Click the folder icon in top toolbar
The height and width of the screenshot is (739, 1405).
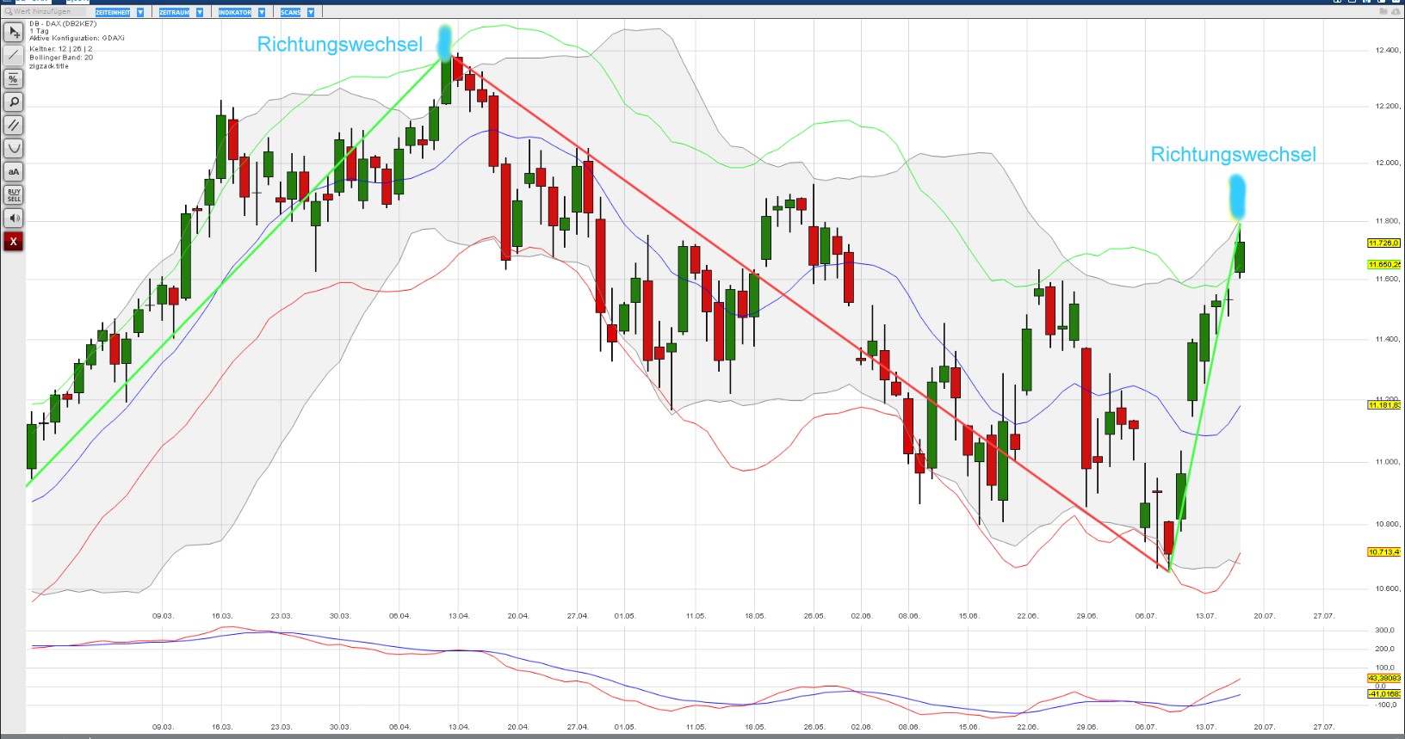pos(1384,12)
